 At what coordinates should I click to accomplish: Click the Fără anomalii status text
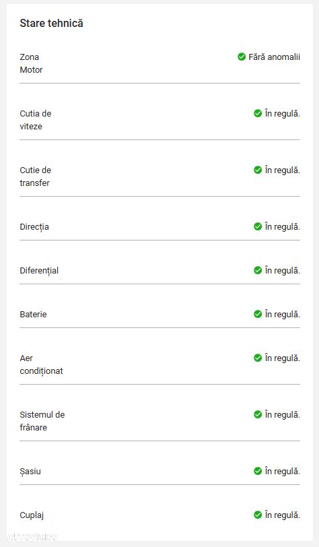click(x=274, y=57)
